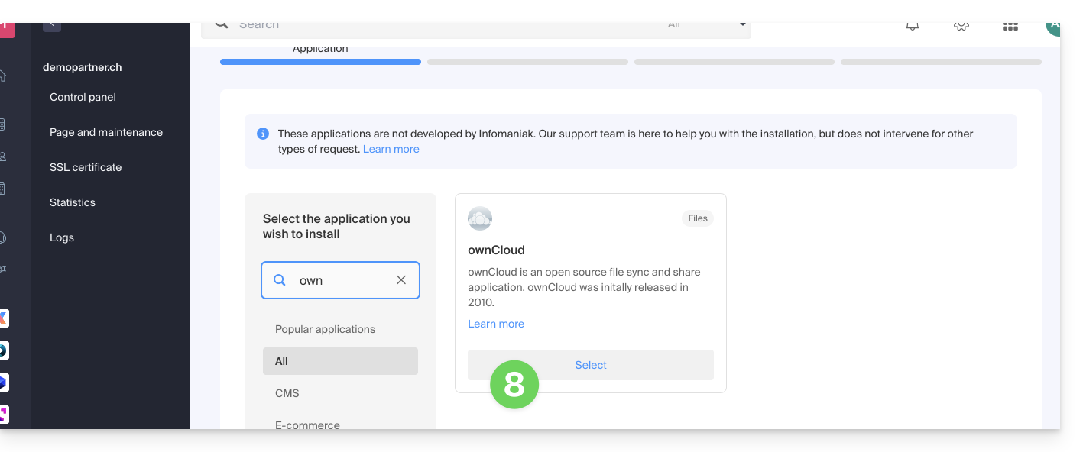This screenshot has width=1083, height=452.
Task: Go to Page and maintenance
Action: click(106, 132)
